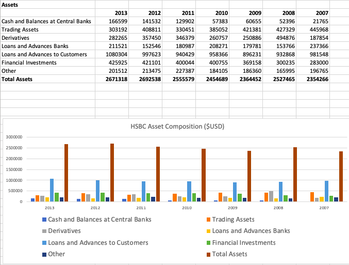Click the Other row label cell
349x265 pixels.
click(47, 71)
